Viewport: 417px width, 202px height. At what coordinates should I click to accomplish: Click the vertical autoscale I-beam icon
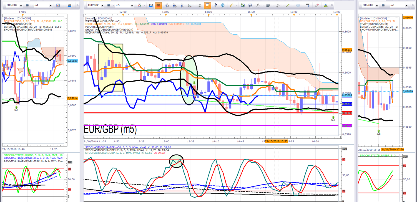pos(200,5)
